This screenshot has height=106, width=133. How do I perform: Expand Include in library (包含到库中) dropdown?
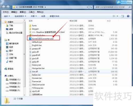click(x=20, y=16)
